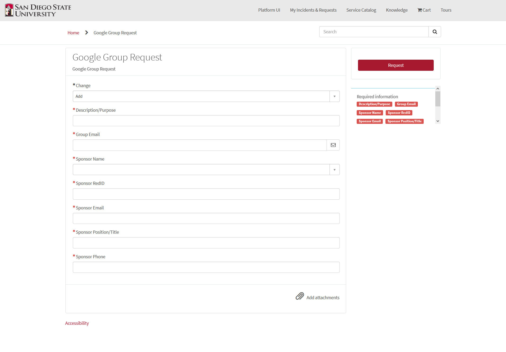Image resolution: width=506 pixels, height=352 pixels.
Task: Click the Sponsor Email required tag
Action: coord(370,121)
